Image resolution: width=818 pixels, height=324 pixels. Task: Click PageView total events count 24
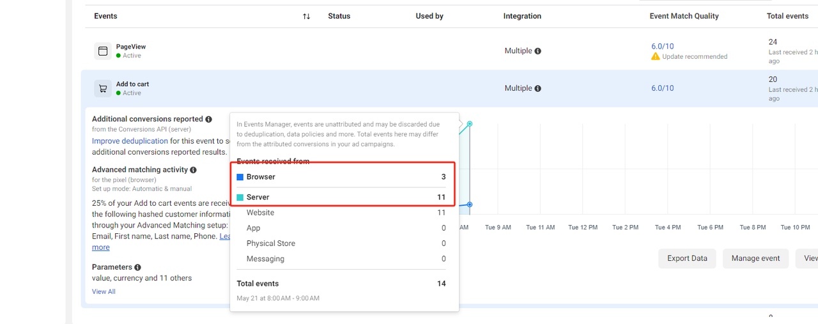click(773, 42)
